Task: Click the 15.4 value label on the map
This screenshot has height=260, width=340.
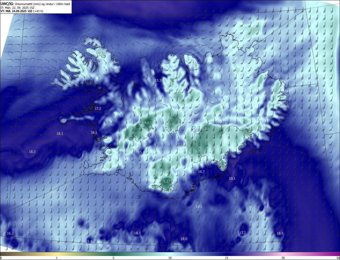Action: coord(89,241)
